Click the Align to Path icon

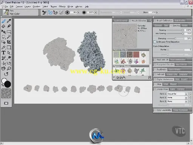pos(61,12)
